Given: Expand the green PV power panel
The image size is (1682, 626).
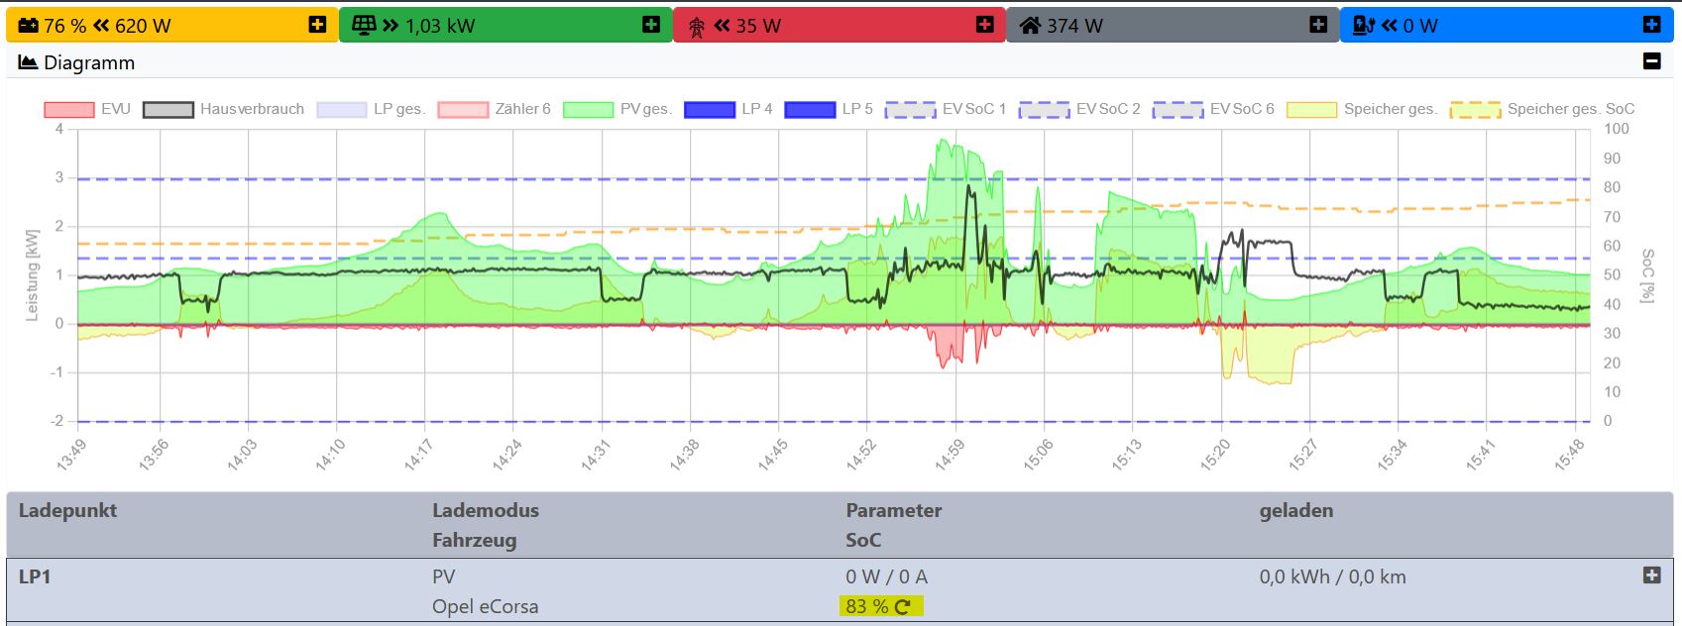Looking at the screenshot, I should 651,25.
